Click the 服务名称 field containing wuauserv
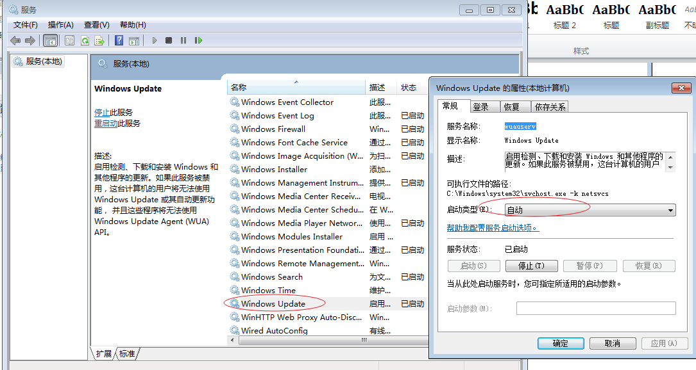This screenshot has height=370, width=696. (520, 126)
